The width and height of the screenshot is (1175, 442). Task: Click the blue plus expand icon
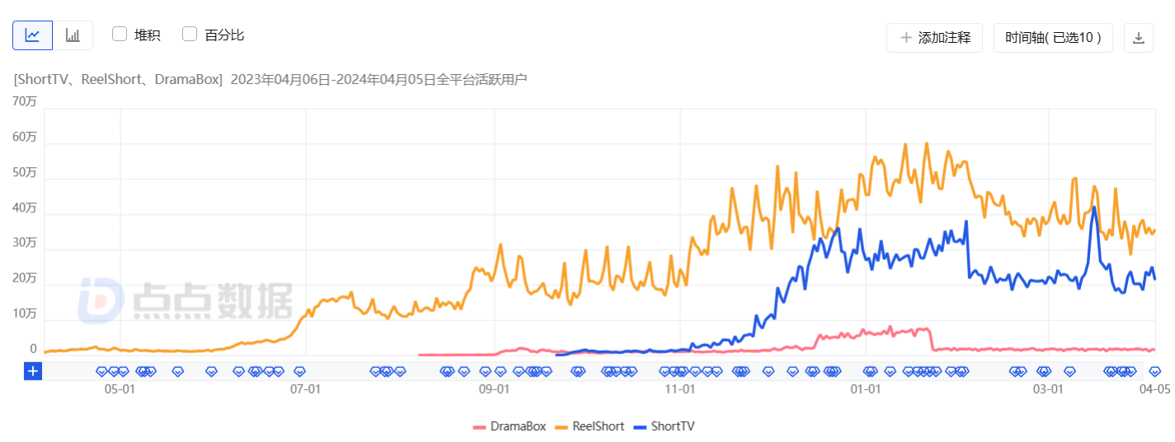tap(33, 371)
